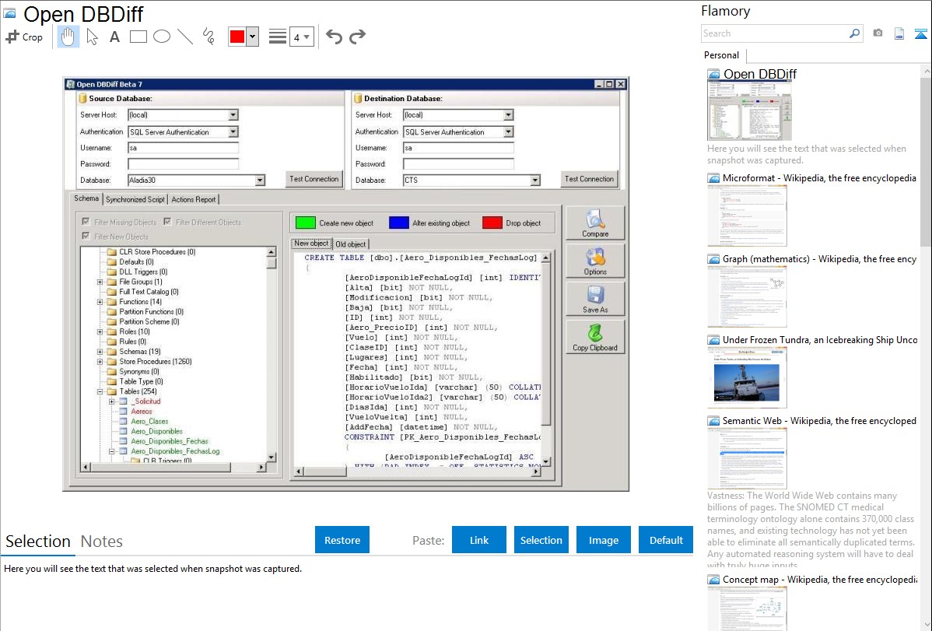Toggle the Filter Different Objects checkbox
932x631 pixels.
167,222
